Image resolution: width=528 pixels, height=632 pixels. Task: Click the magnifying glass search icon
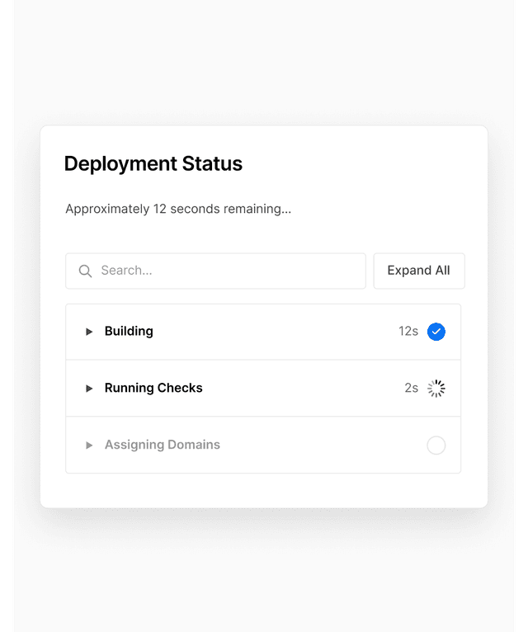pyautogui.click(x=85, y=271)
